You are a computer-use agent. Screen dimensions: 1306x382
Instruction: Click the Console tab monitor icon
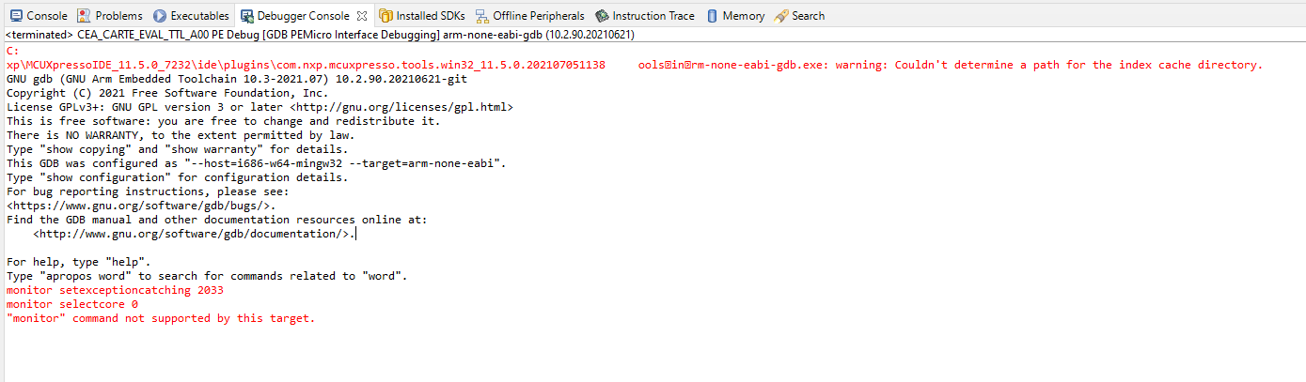point(15,16)
